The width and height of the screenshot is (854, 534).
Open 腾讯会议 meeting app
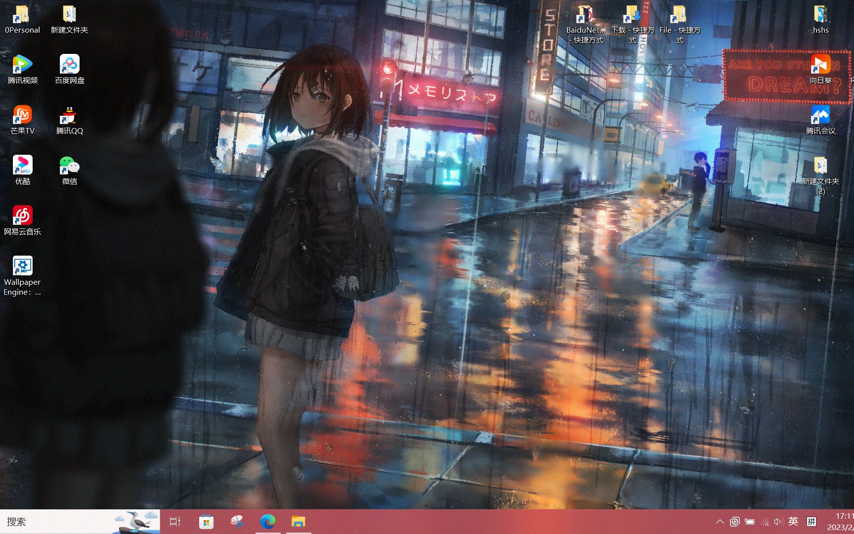click(x=820, y=120)
